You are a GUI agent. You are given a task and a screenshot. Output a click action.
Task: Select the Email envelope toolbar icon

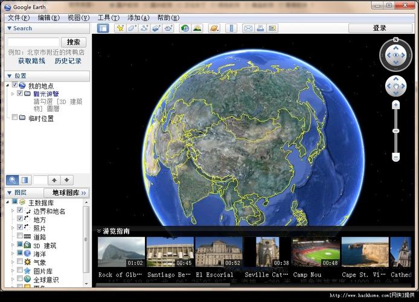pos(248,28)
